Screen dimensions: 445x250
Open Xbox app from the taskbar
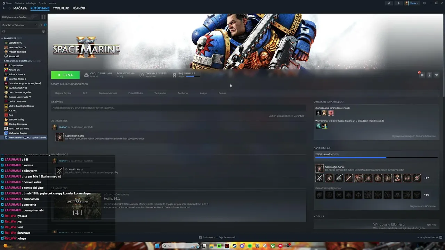pyautogui.click(x=273, y=246)
